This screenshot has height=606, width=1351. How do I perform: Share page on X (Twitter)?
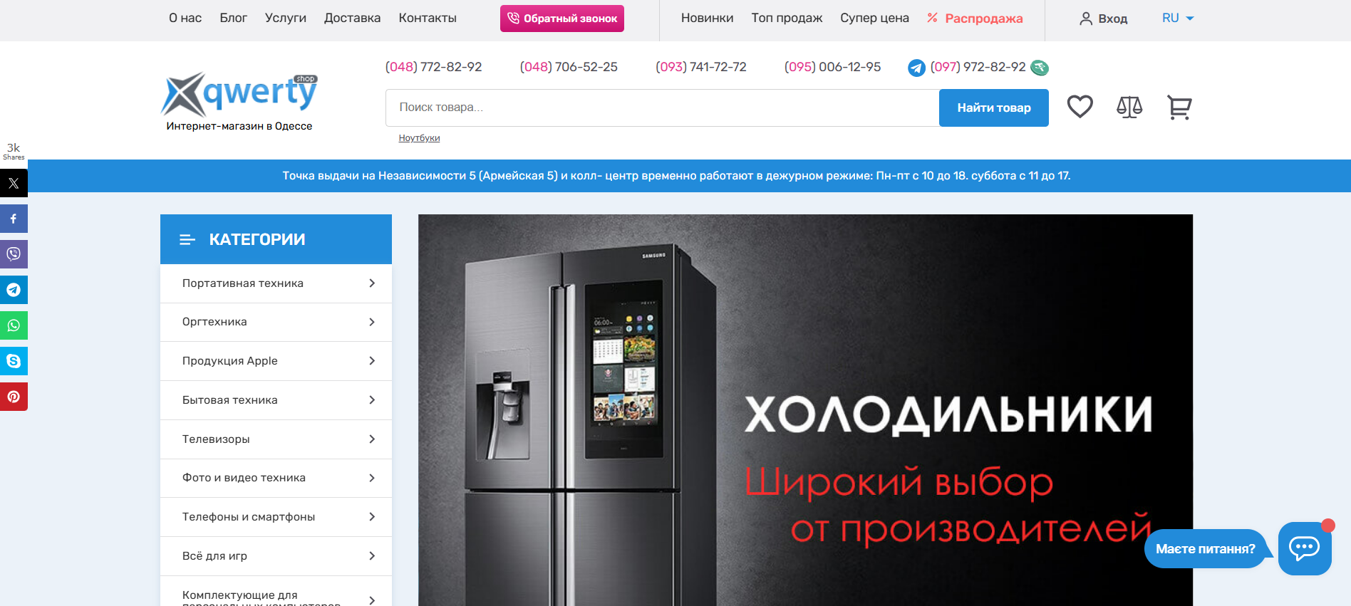pos(14,183)
